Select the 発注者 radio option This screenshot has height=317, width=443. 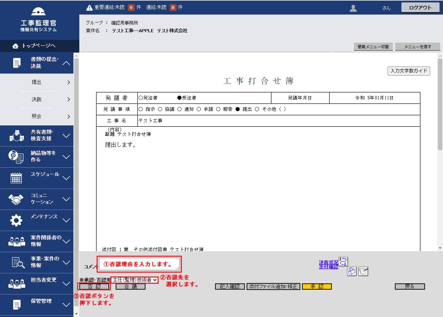(x=140, y=98)
